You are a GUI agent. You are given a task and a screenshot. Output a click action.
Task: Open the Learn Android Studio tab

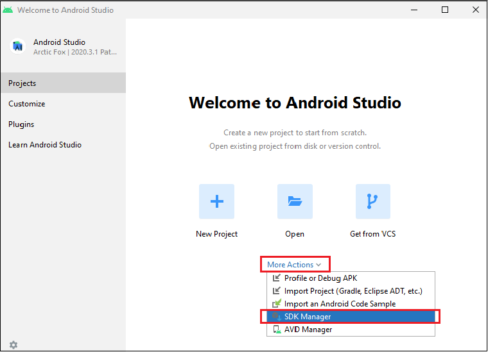pos(63,145)
